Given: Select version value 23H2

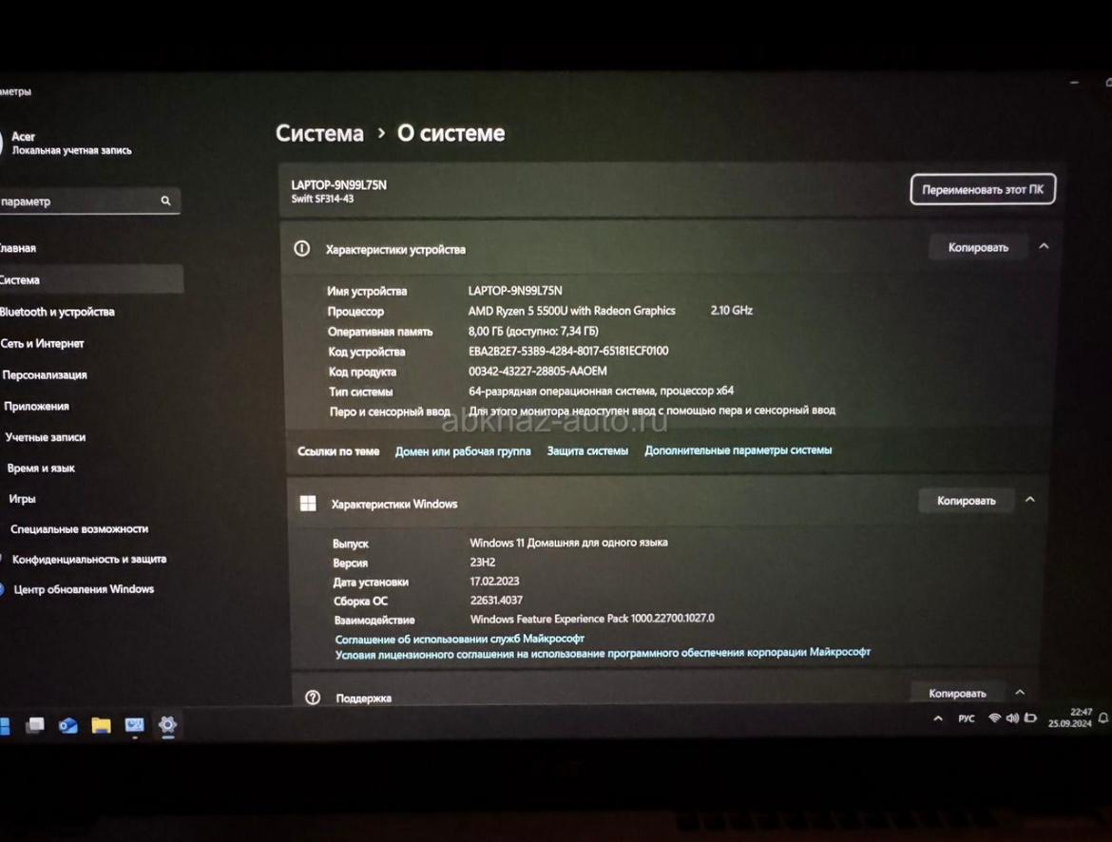Looking at the screenshot, I should tap(482, 562).
